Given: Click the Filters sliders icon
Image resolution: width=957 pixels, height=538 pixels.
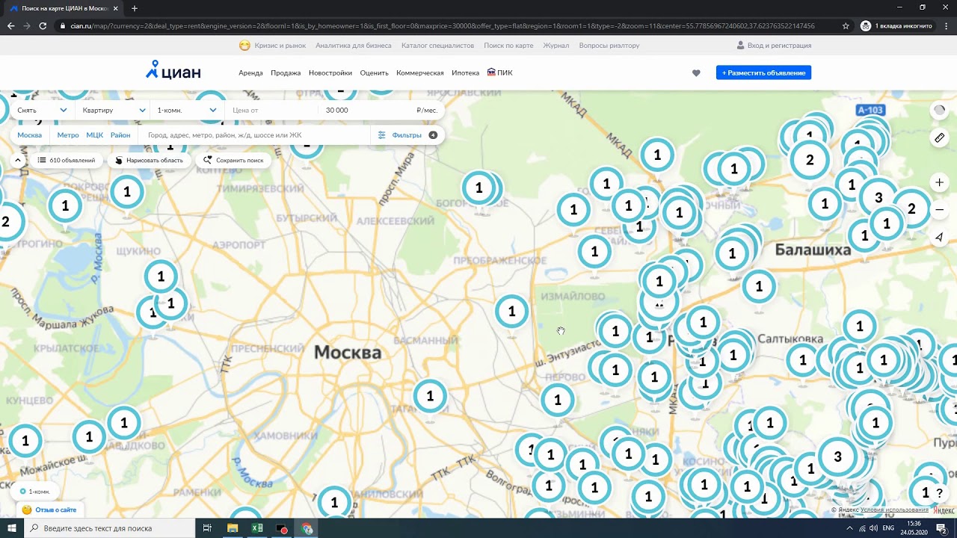Looking at the screenshot, I should click(x=382, y=135).
